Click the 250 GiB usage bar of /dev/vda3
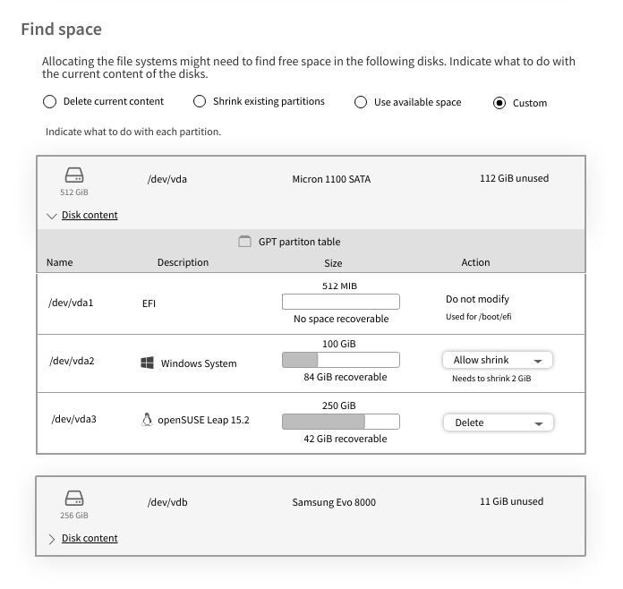 point(341,422)
